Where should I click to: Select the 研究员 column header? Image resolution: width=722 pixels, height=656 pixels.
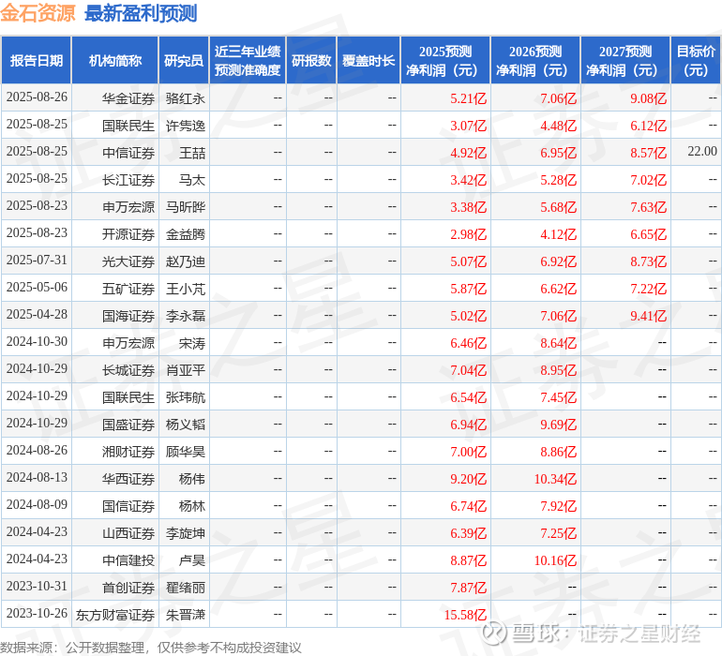(x=184, y=60)
